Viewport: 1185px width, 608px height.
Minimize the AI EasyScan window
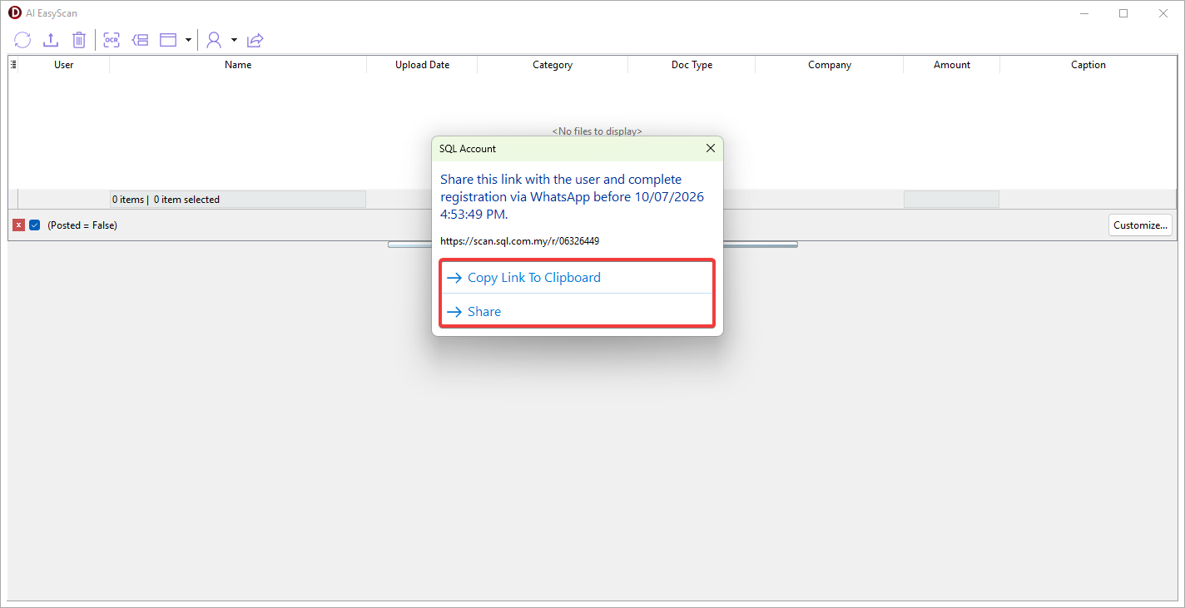[x=1085, y=13]
